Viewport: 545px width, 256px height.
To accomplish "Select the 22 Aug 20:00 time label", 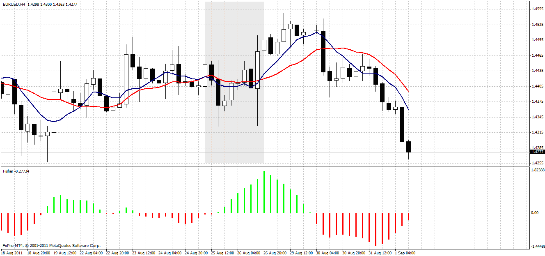I will pos(117,253).
